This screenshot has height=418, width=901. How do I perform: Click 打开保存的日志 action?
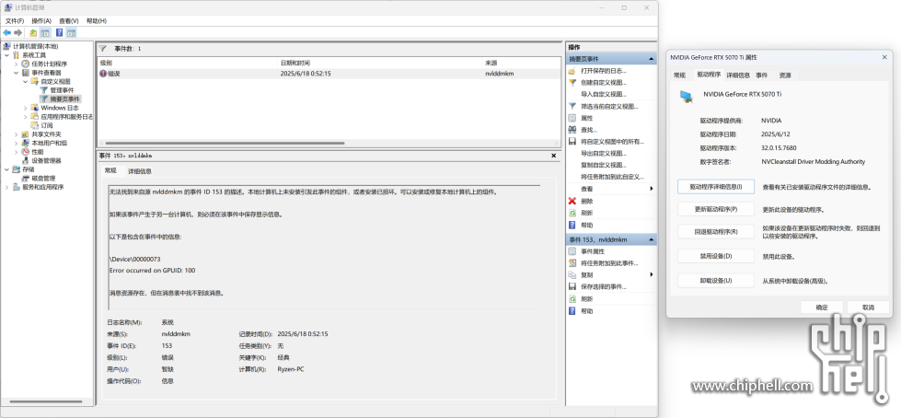(604, 71)
